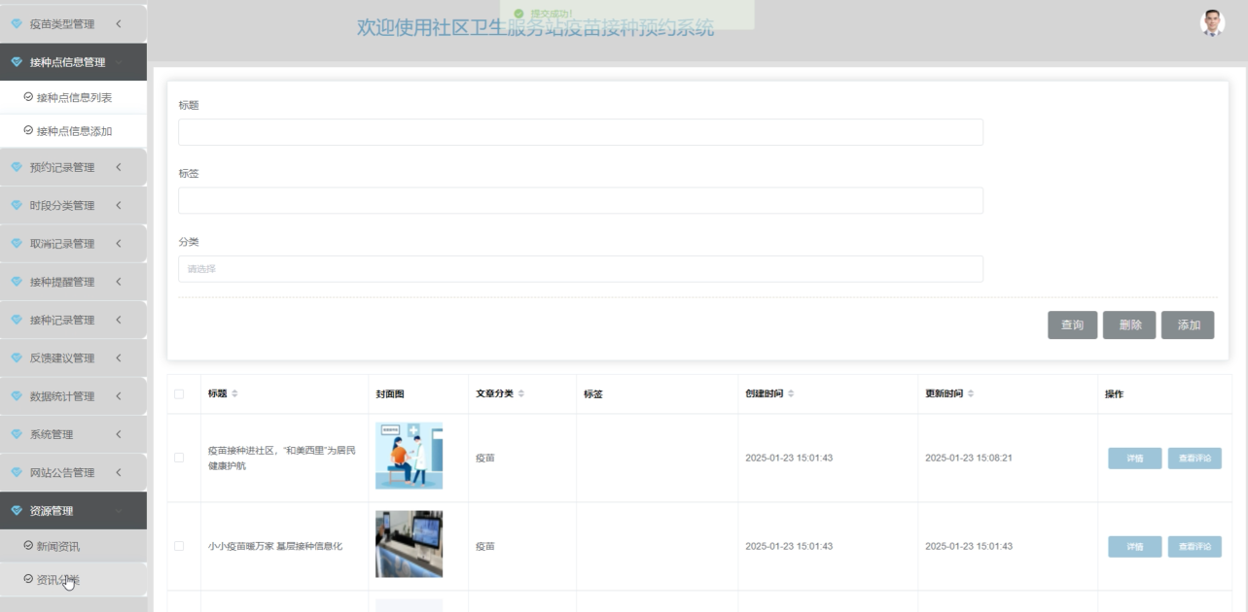Image resolution: width=1248 pixels, height=612 pixels.
Task: Click sort arrows on 创建时间 column
Action: tap(791, 393)
